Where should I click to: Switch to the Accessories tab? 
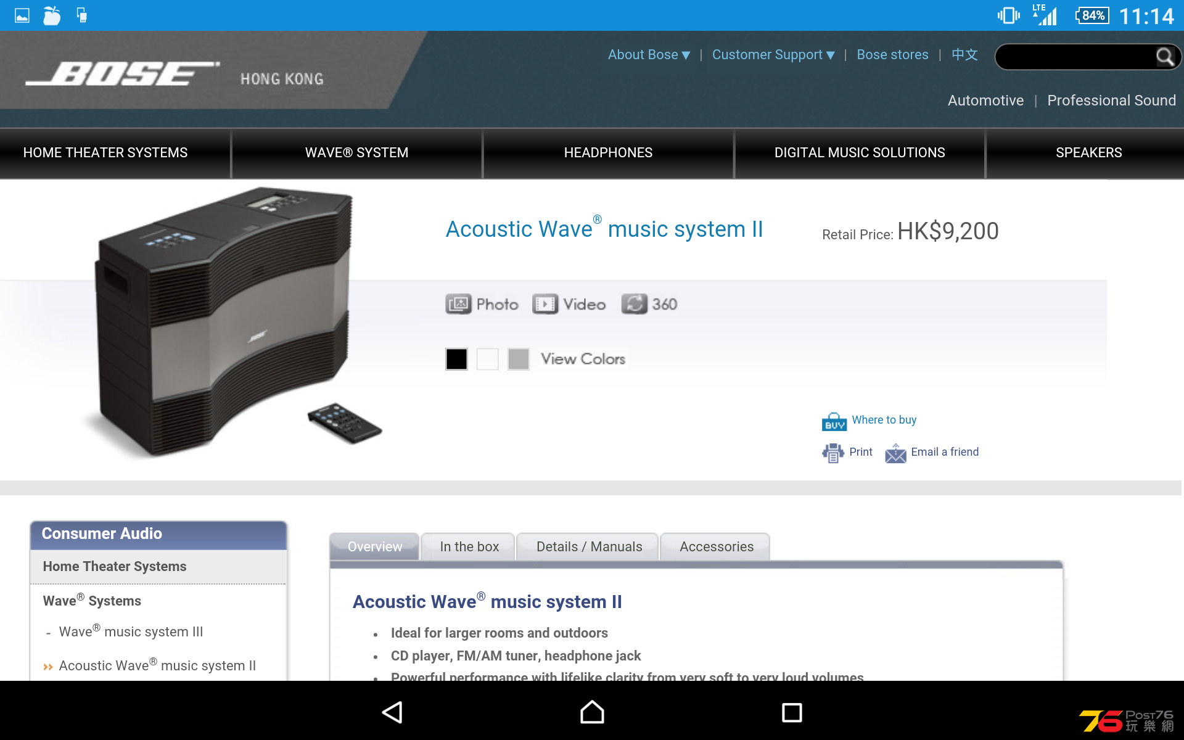717,547
